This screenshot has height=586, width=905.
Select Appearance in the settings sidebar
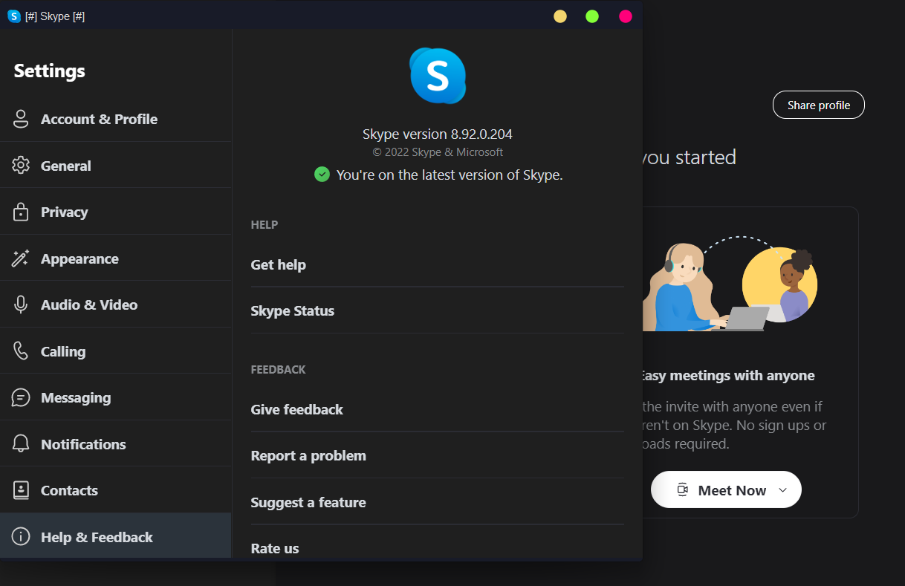[x=116, y=258]
